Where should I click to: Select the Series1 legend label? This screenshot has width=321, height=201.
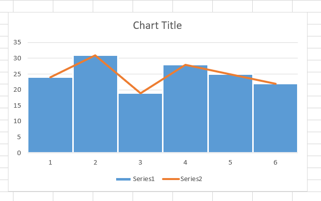tap(145, 179)
